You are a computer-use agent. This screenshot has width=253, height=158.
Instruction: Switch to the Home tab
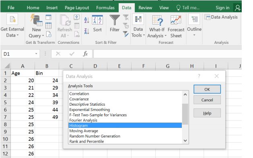pyautogui.click(x=33, y=8)
